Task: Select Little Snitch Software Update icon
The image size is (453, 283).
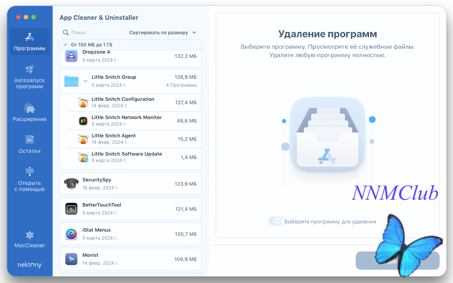Action: click(83, 157)
